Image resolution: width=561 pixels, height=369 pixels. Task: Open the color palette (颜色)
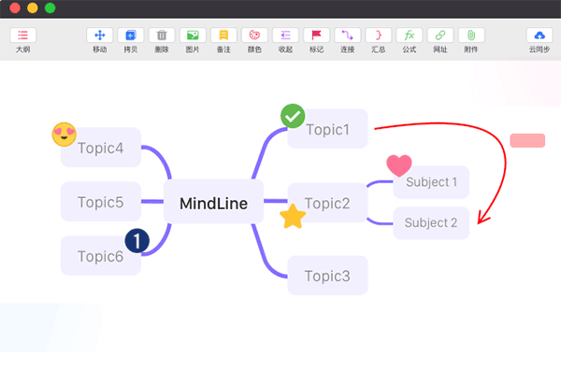pyautogui.click(x=254, y=35)
